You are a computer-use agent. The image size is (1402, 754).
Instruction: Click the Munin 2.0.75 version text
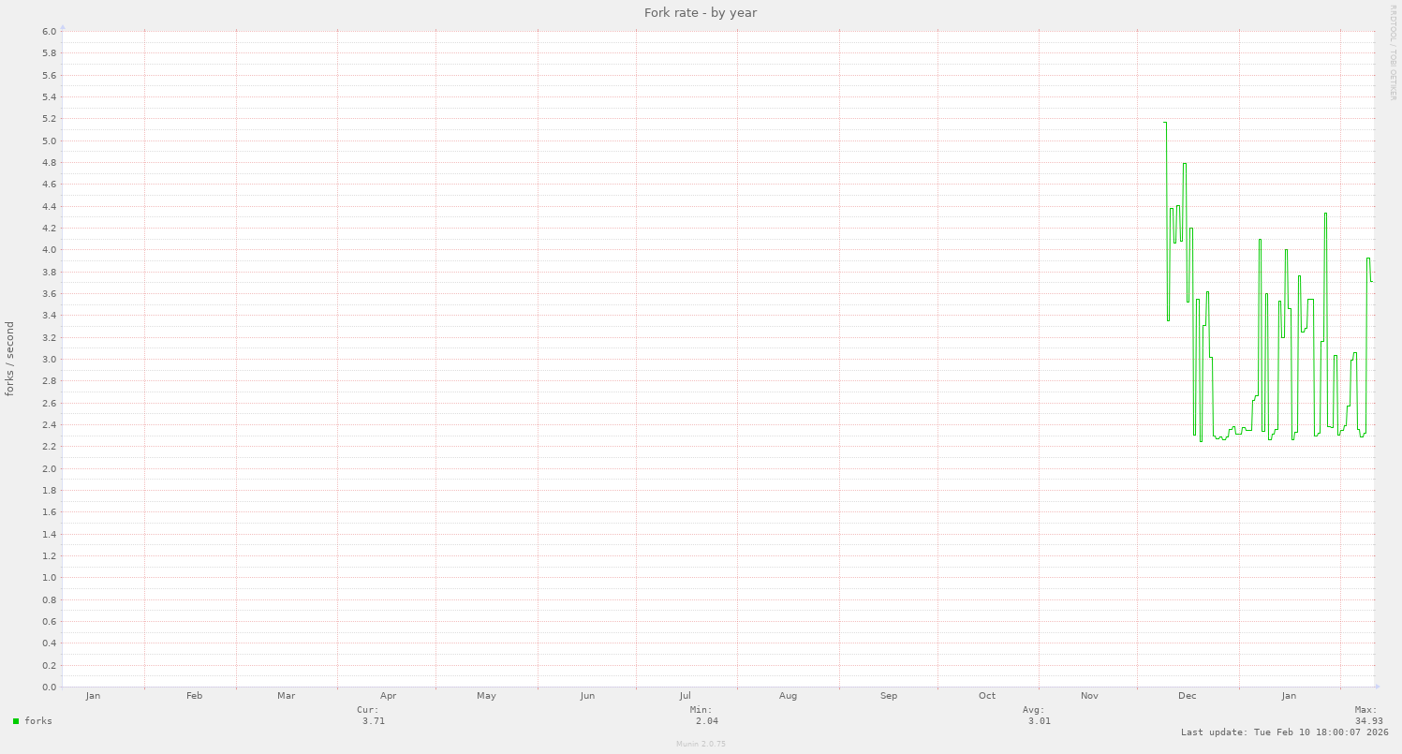(701, 744)
